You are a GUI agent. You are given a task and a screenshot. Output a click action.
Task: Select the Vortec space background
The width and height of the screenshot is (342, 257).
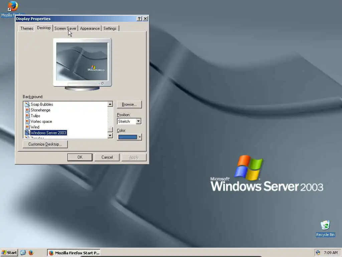[41, 121]
